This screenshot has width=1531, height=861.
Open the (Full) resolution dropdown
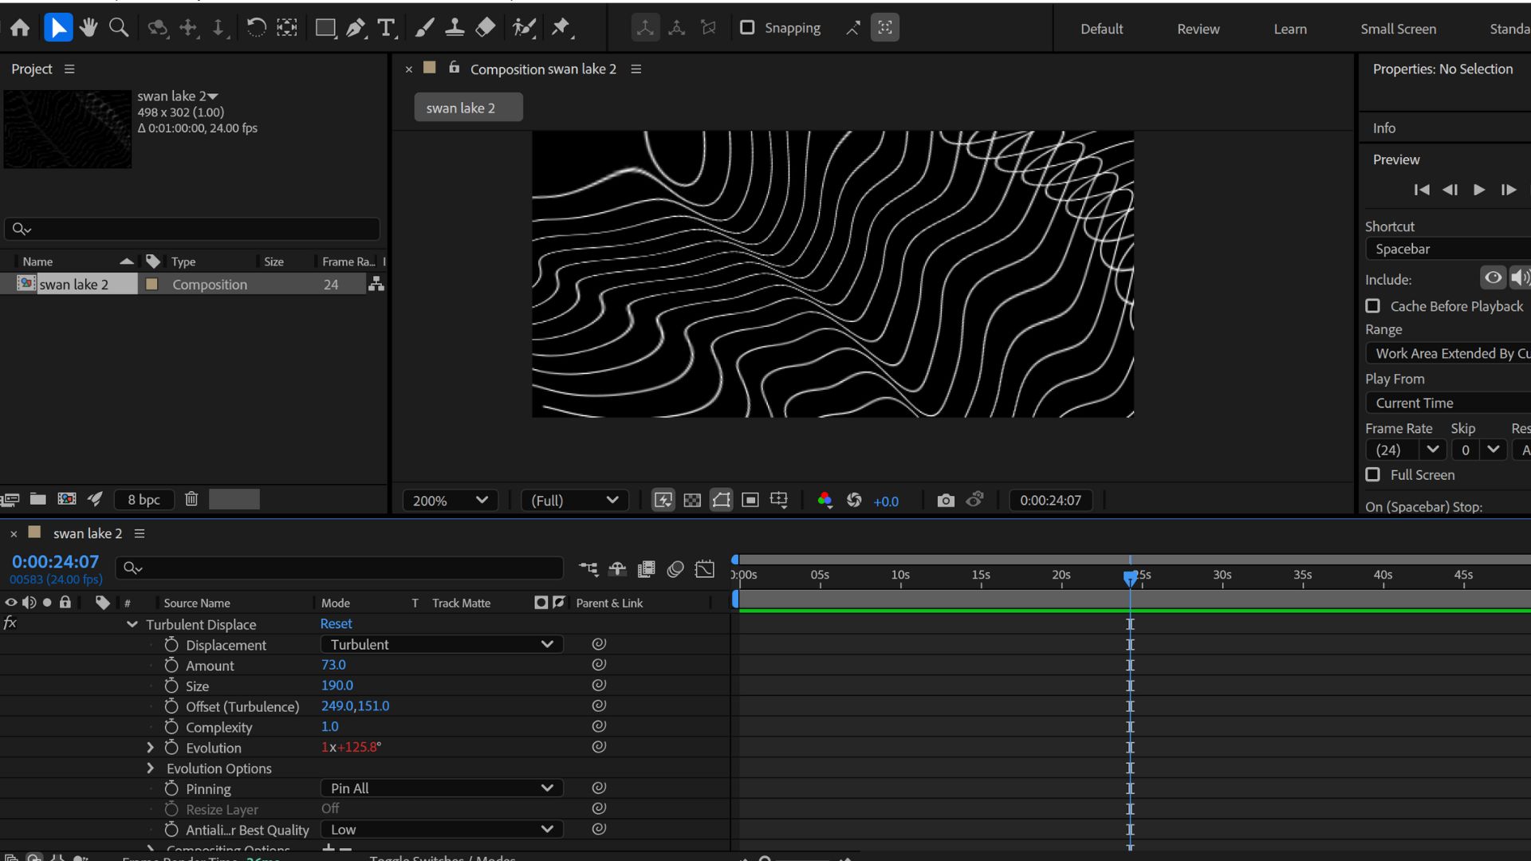pyautogui.click(x=574, y=500)
